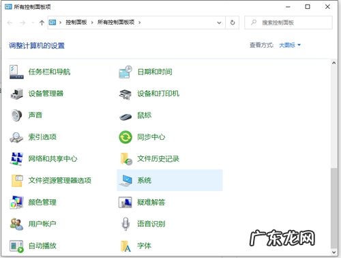
Task: Click the 任务栏和导航 link text
Action: point(49,72)
